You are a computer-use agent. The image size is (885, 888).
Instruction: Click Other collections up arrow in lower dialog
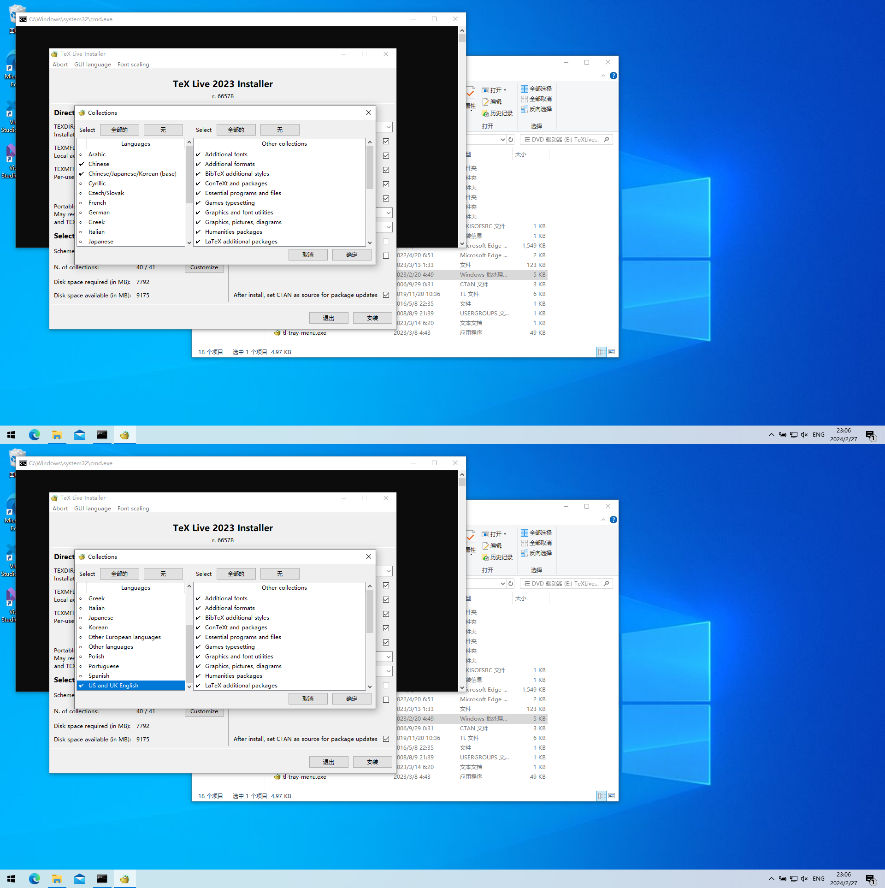pyautogui.click(x=370, y=586)
